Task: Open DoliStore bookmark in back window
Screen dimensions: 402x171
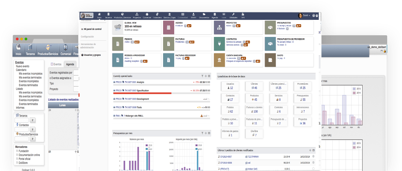Action: 23,163
